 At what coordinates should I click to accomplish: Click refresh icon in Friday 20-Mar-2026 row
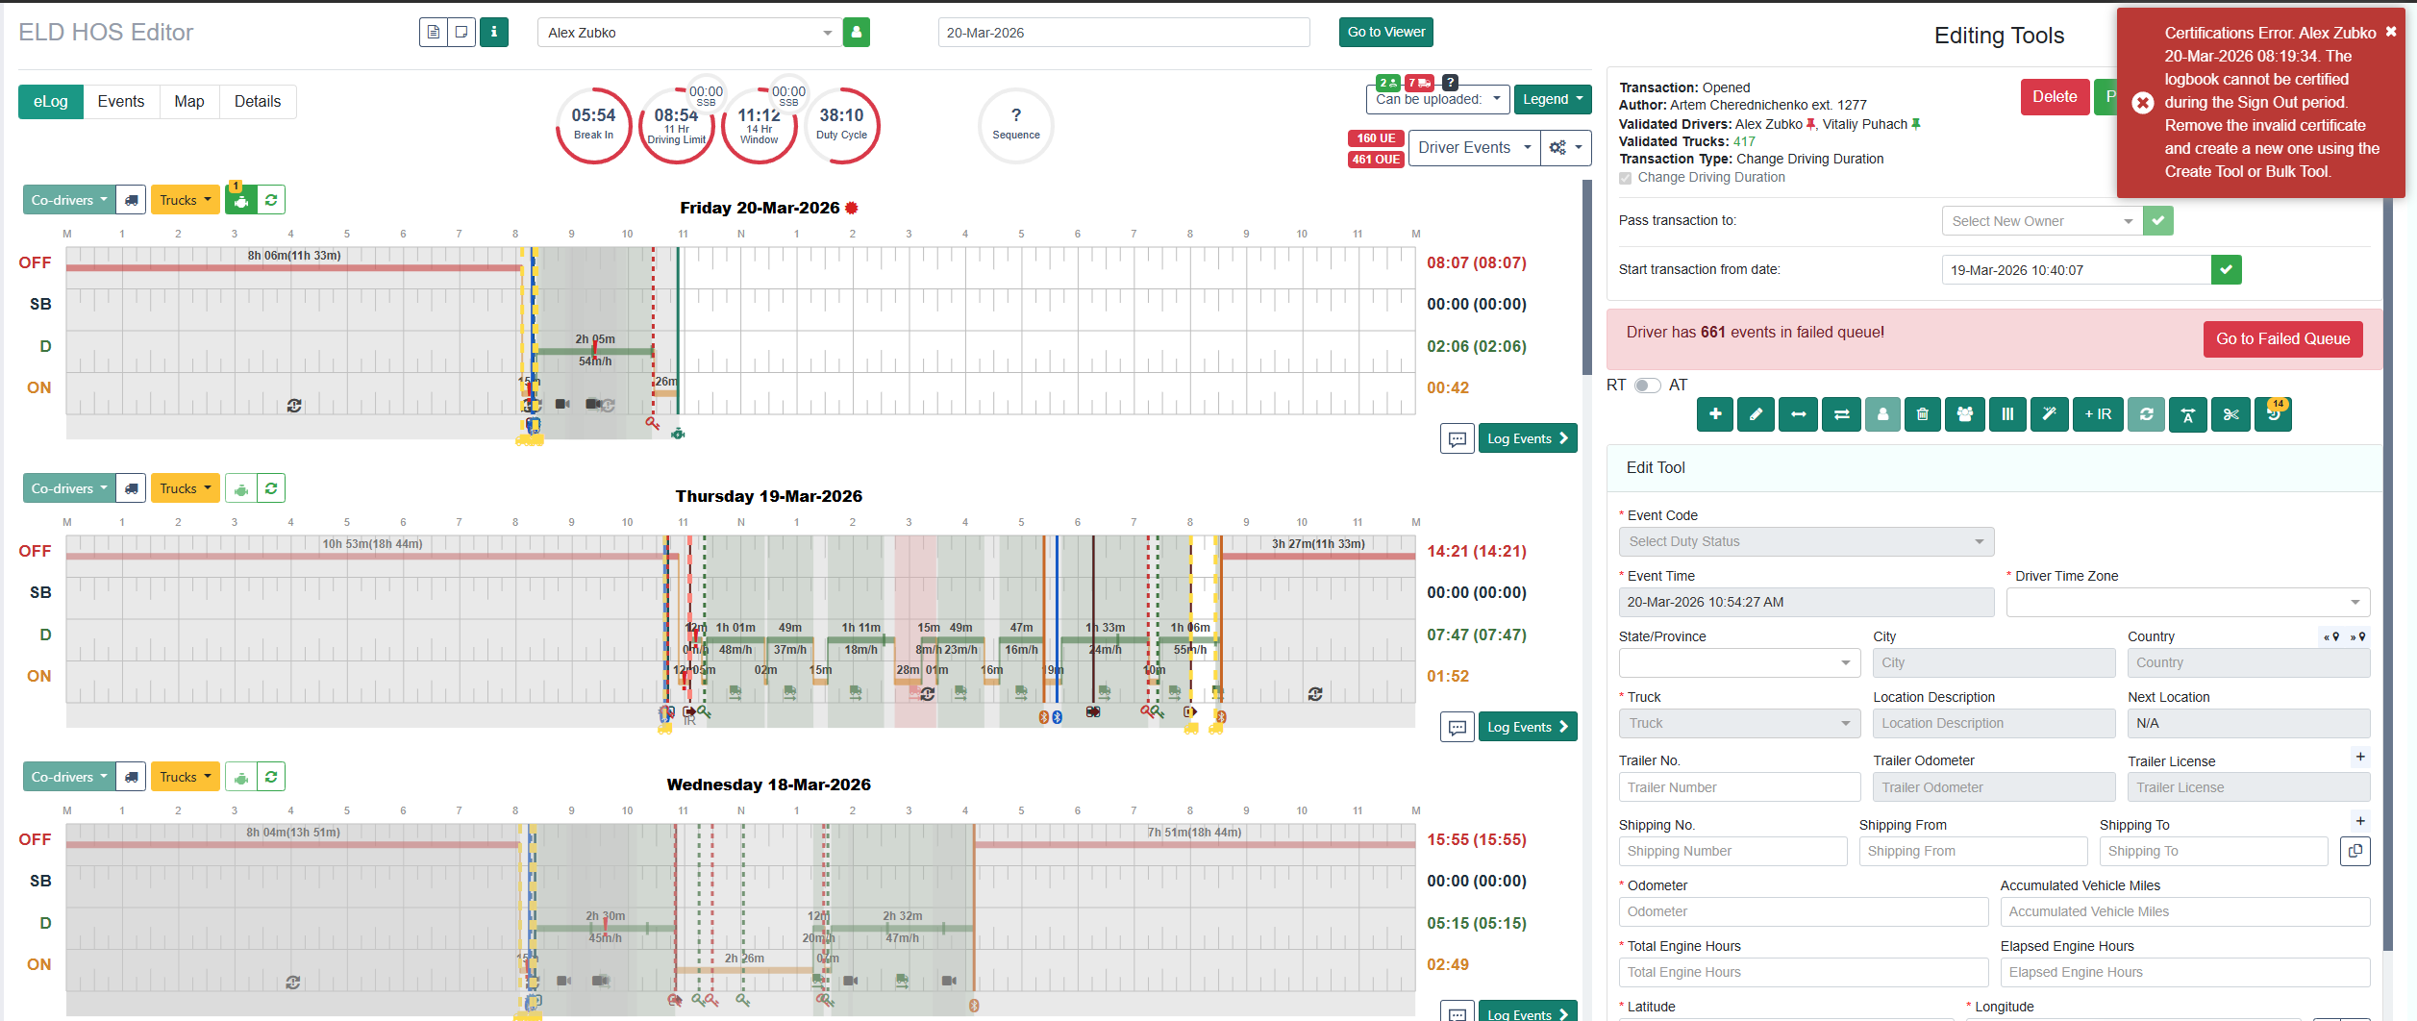click(x=271, y=200)
